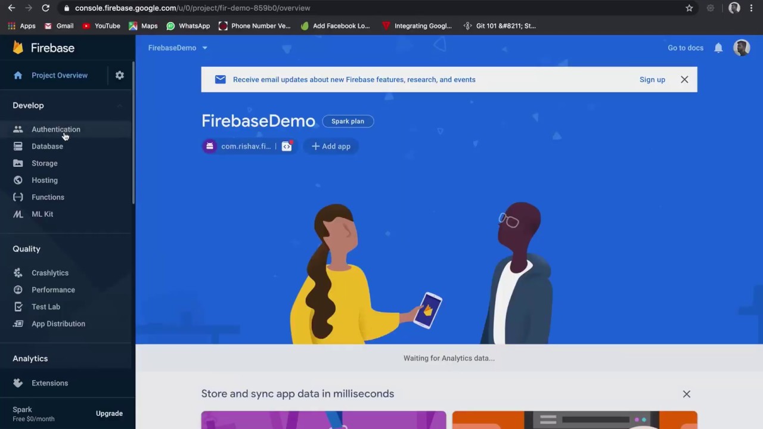Viewport: 763px width, 429px height.
Task: Open Gmail bookmark
Action: coord(59,26)
